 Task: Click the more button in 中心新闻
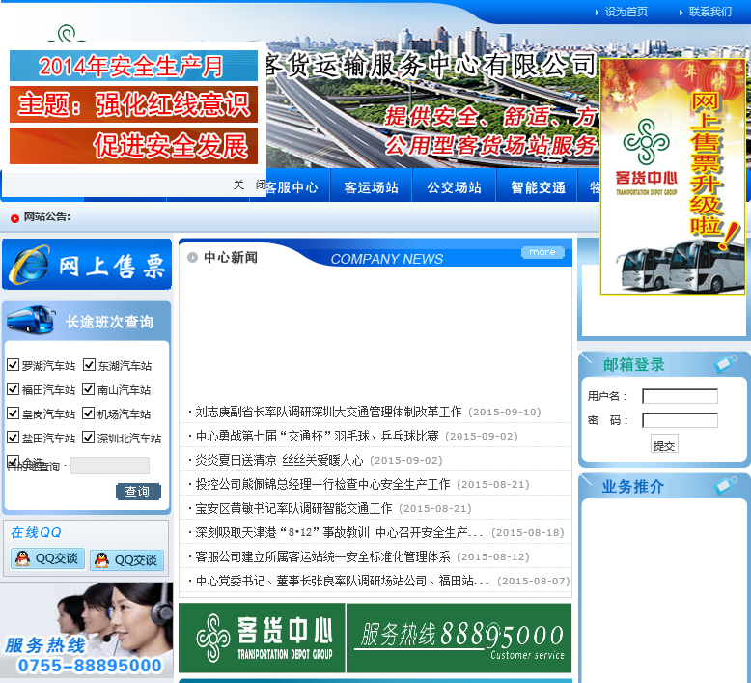(x=542, y=252)
